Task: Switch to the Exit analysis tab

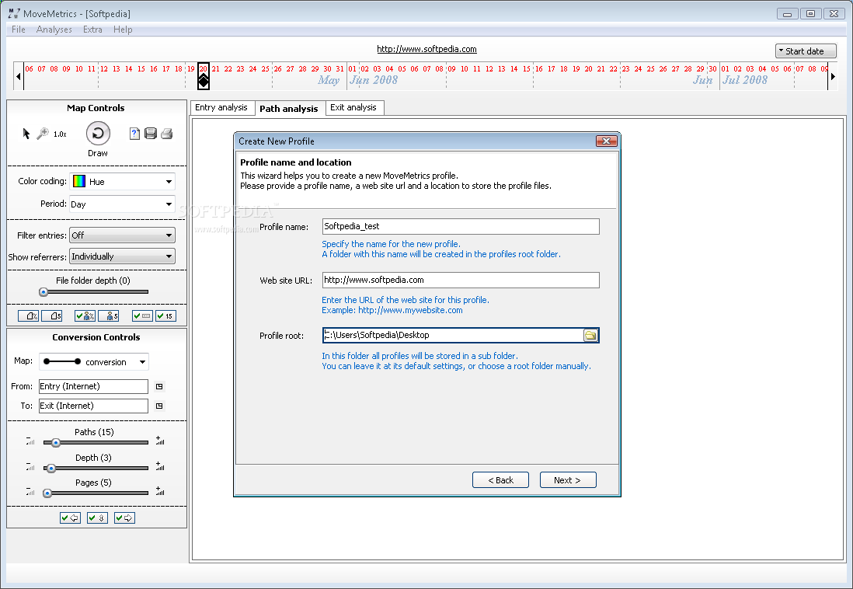Action: point(353,108)
